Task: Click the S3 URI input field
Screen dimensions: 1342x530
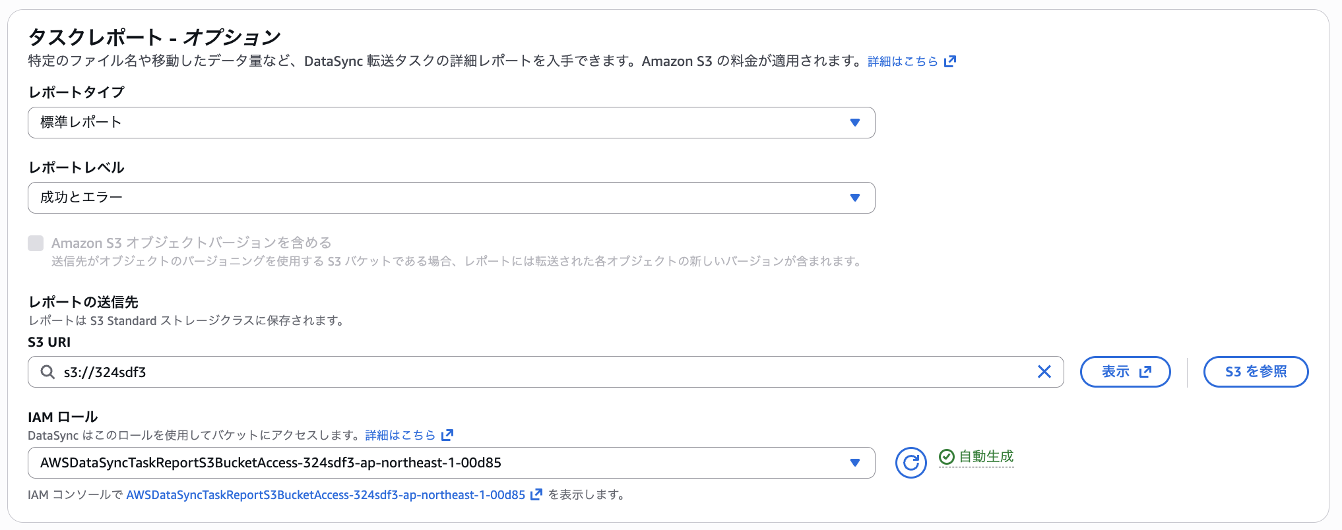Action: pyautogui.click(x=546, y=372)
